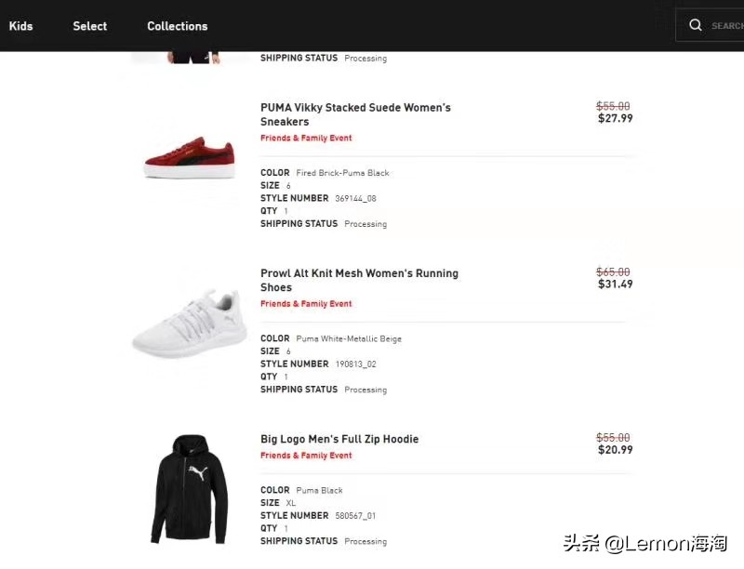Click the $27.99 sale price
Image resolution: width=744 pixels, height=569 pixels.
[615, 119]
